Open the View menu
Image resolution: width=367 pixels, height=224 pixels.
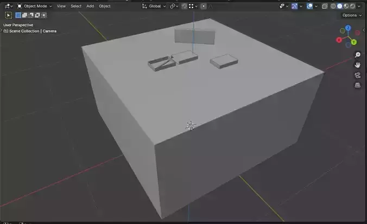tap(61, 6)
